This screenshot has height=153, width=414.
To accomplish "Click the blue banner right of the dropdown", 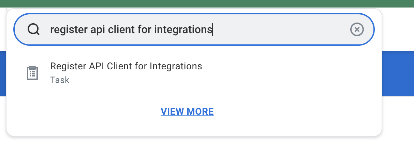I will point(398,73).
